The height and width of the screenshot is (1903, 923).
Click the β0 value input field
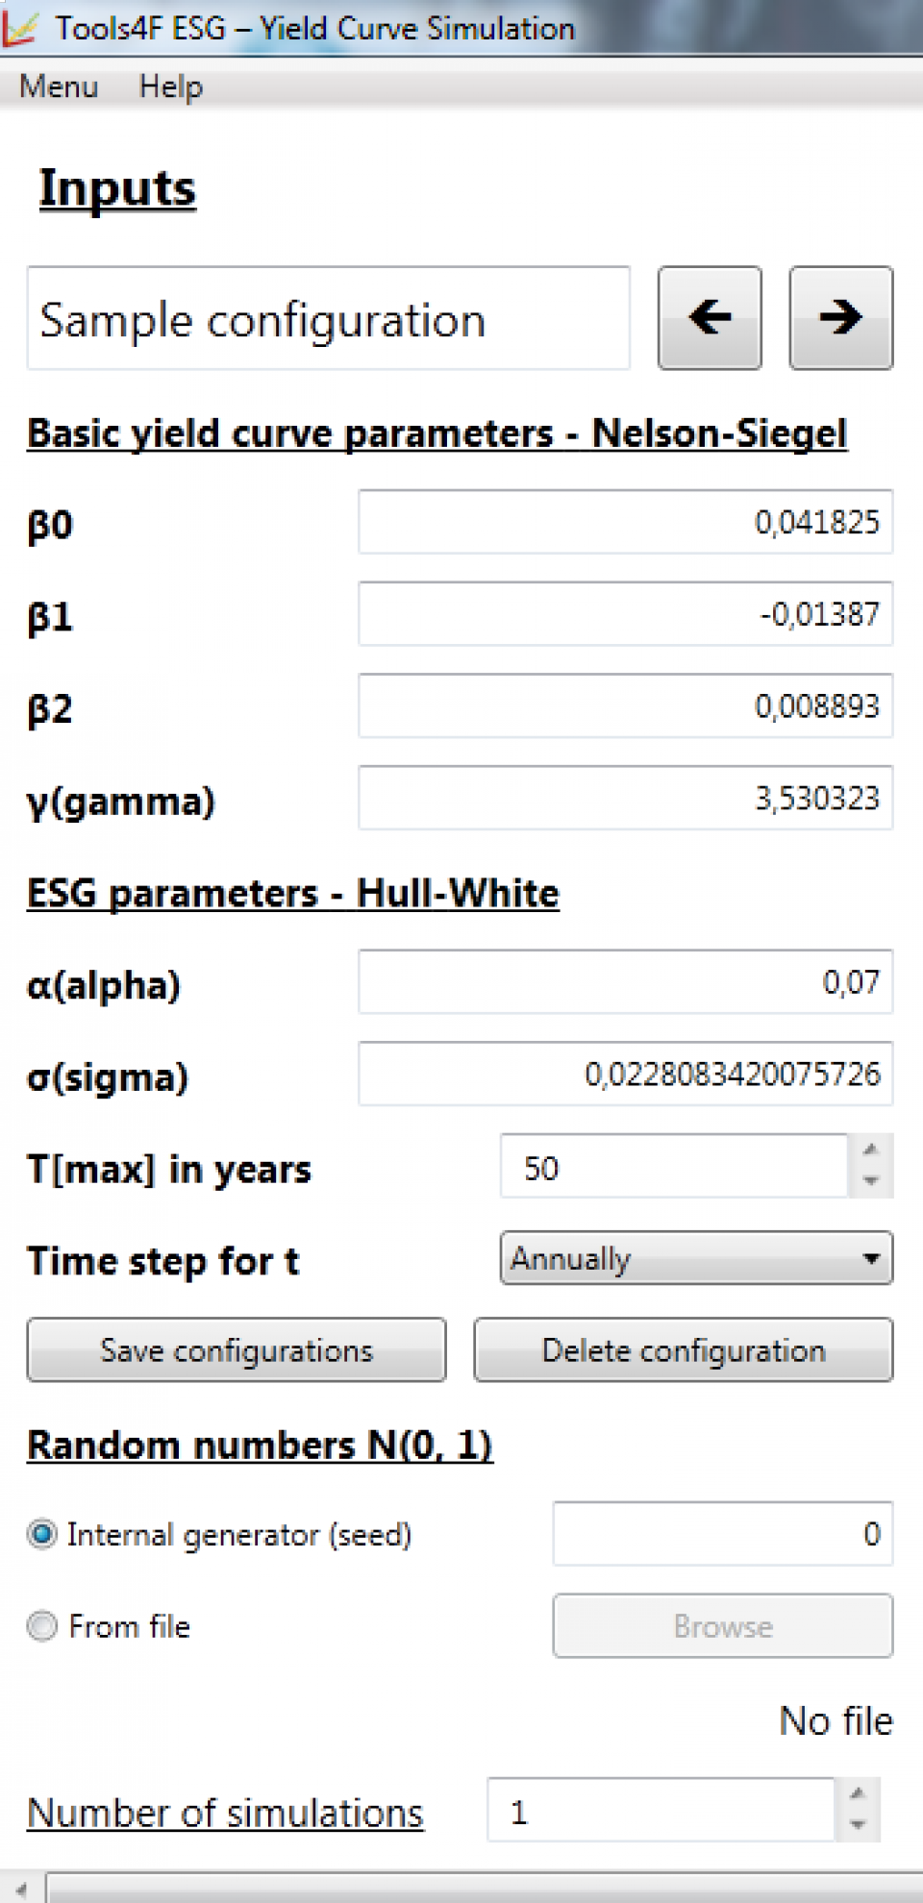(x=625, y=522)
